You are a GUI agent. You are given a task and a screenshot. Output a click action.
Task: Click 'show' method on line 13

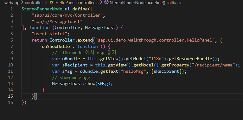[90, 84]
